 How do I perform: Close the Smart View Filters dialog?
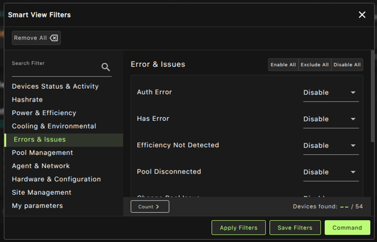pyautogui.click(x=362, y=15)
